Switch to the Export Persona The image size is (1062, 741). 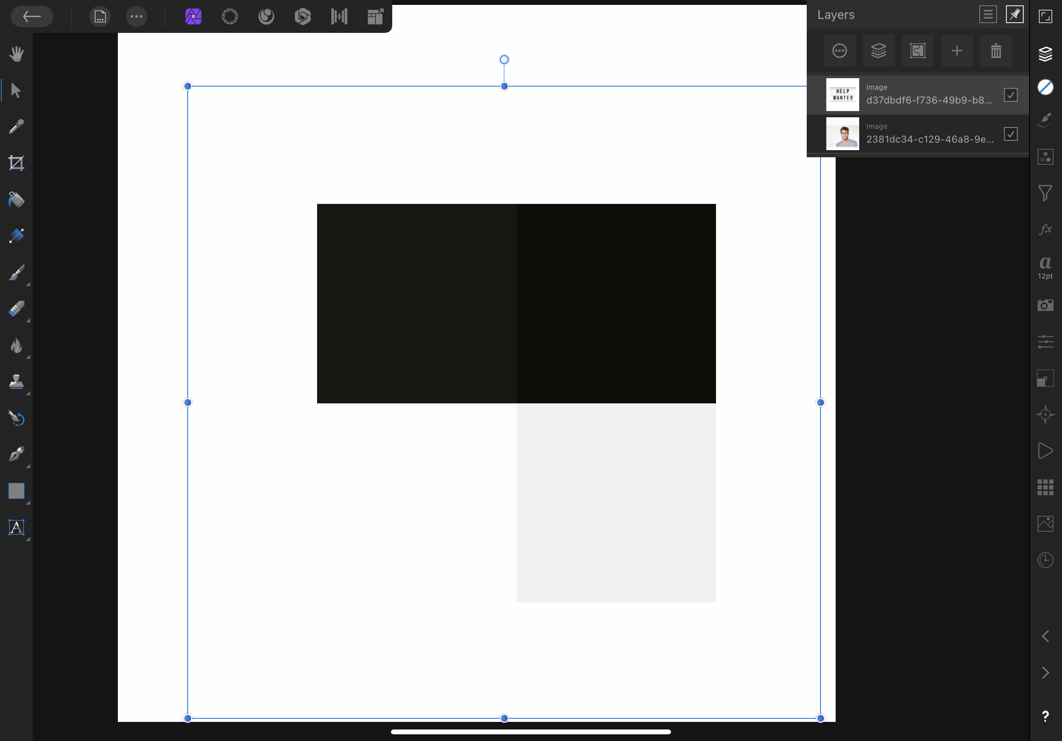tap(375, 16)
